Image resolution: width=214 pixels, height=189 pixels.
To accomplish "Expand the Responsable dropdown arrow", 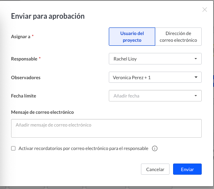I will pos(196,58).
